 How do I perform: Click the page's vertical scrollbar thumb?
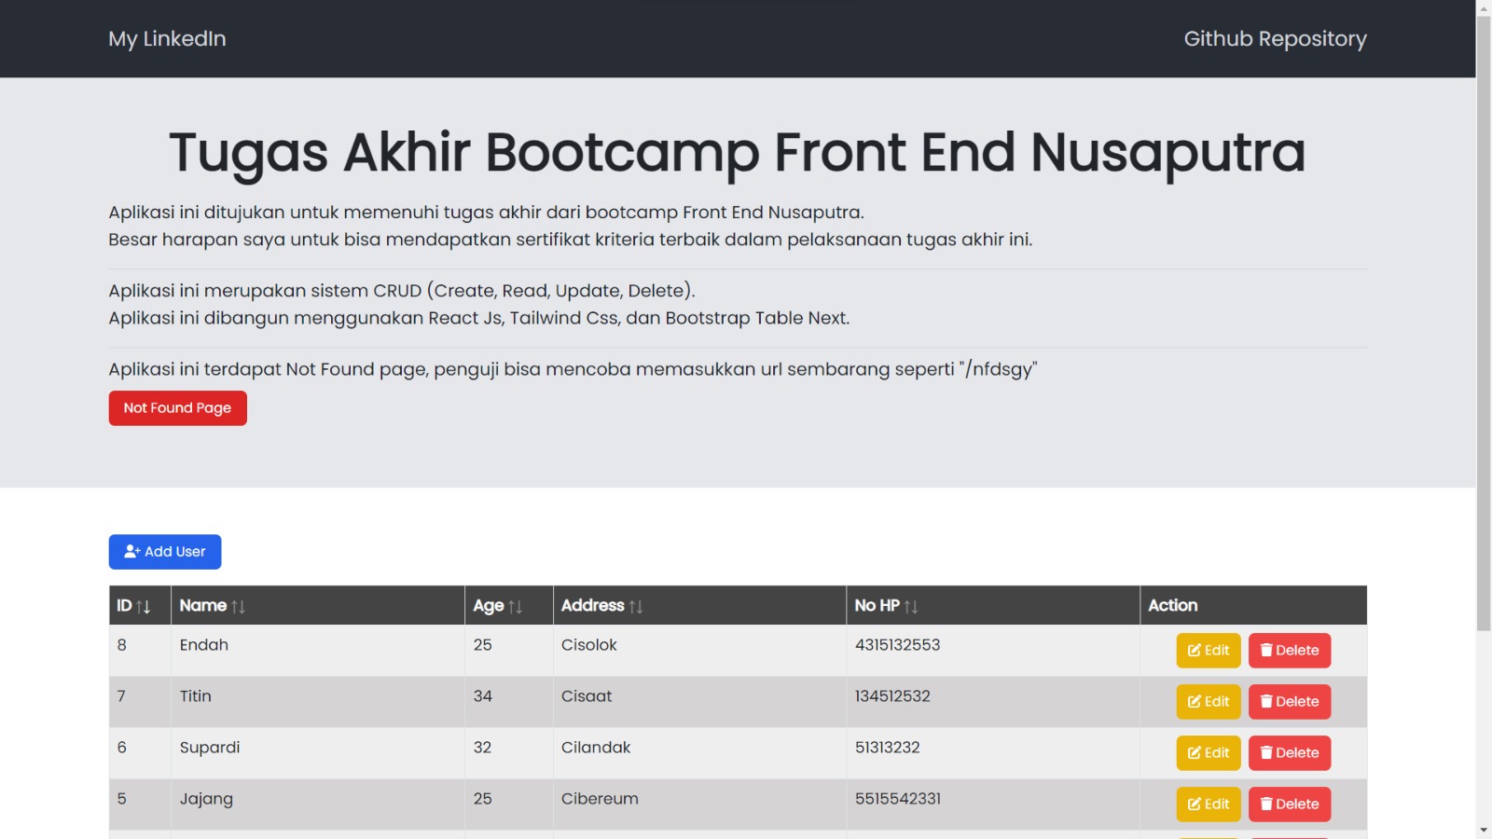click(x=1484, y=323)
